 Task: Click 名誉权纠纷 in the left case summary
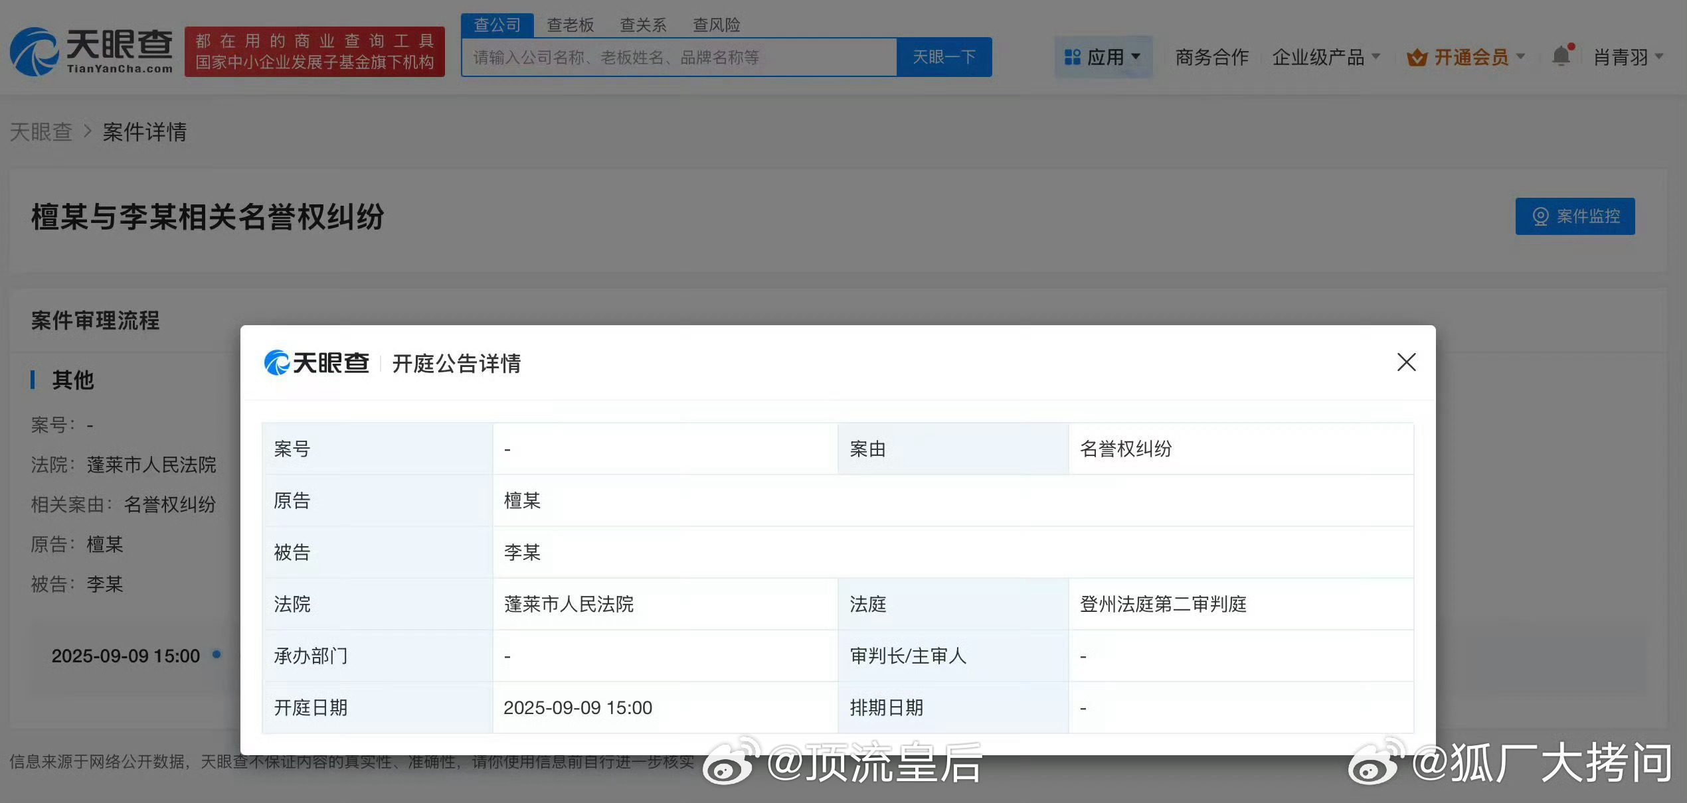coord(170,504)
